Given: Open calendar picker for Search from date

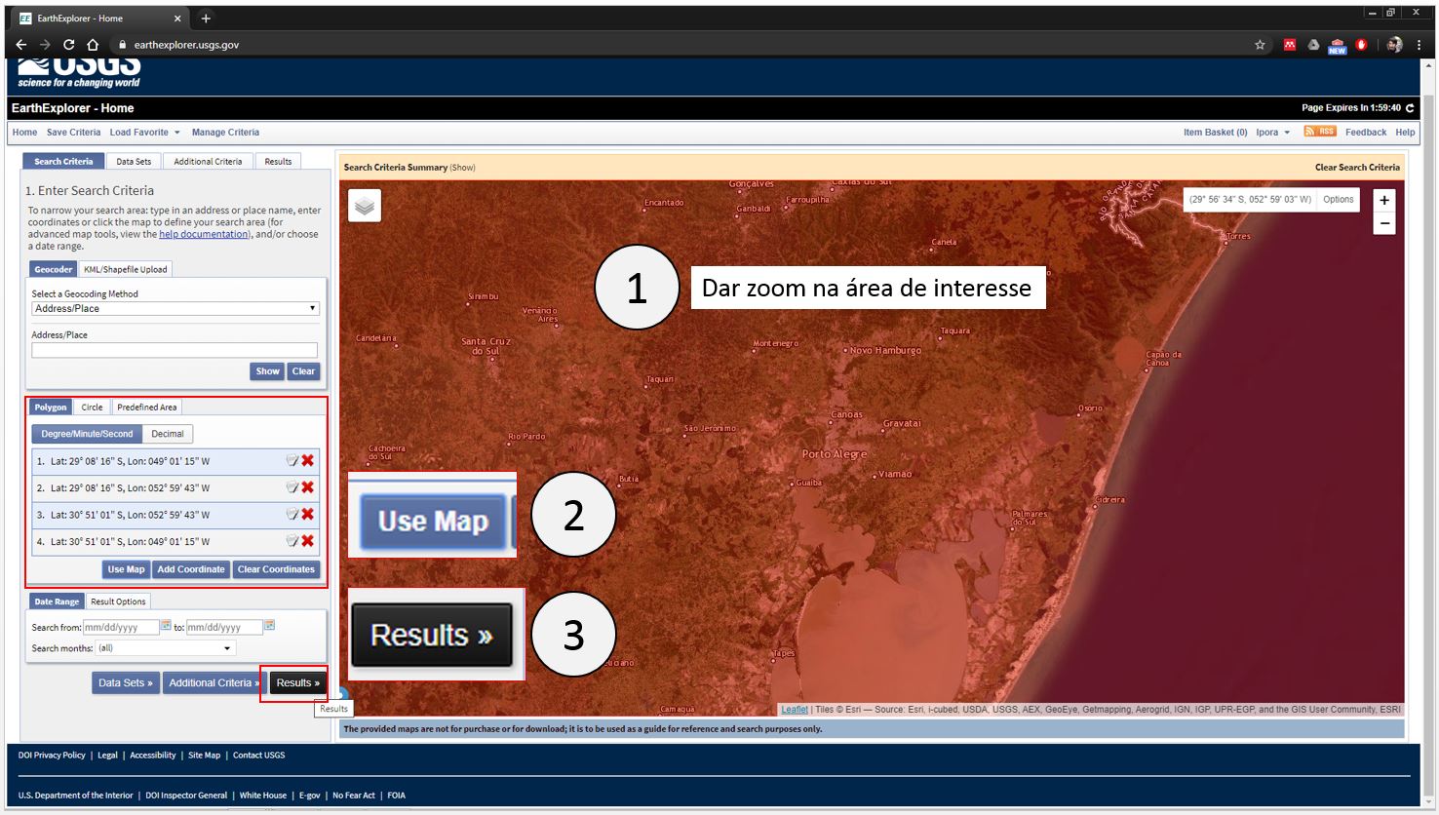Looking at the screenshot, I should (167, 626).
